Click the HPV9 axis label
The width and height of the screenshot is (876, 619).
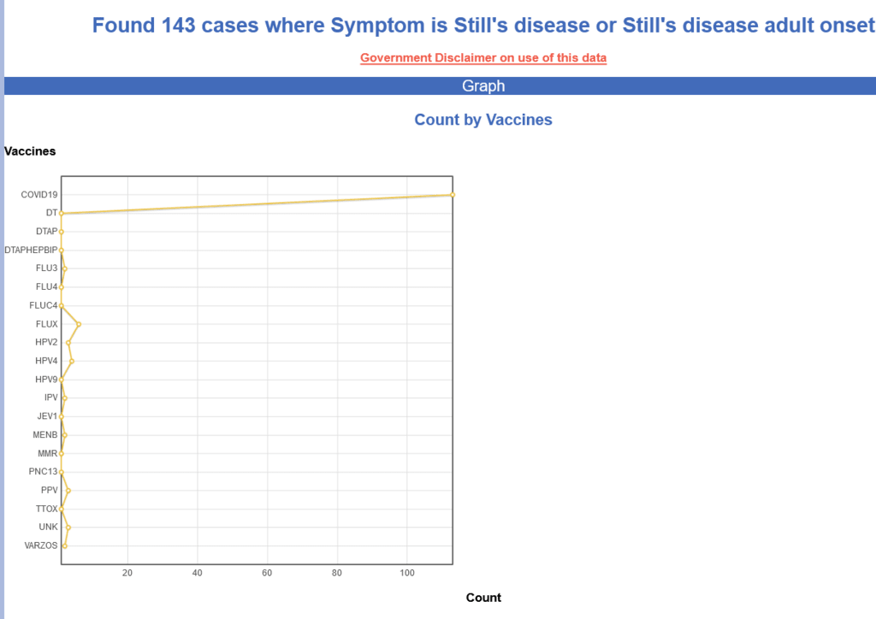[x=46, y=380]
